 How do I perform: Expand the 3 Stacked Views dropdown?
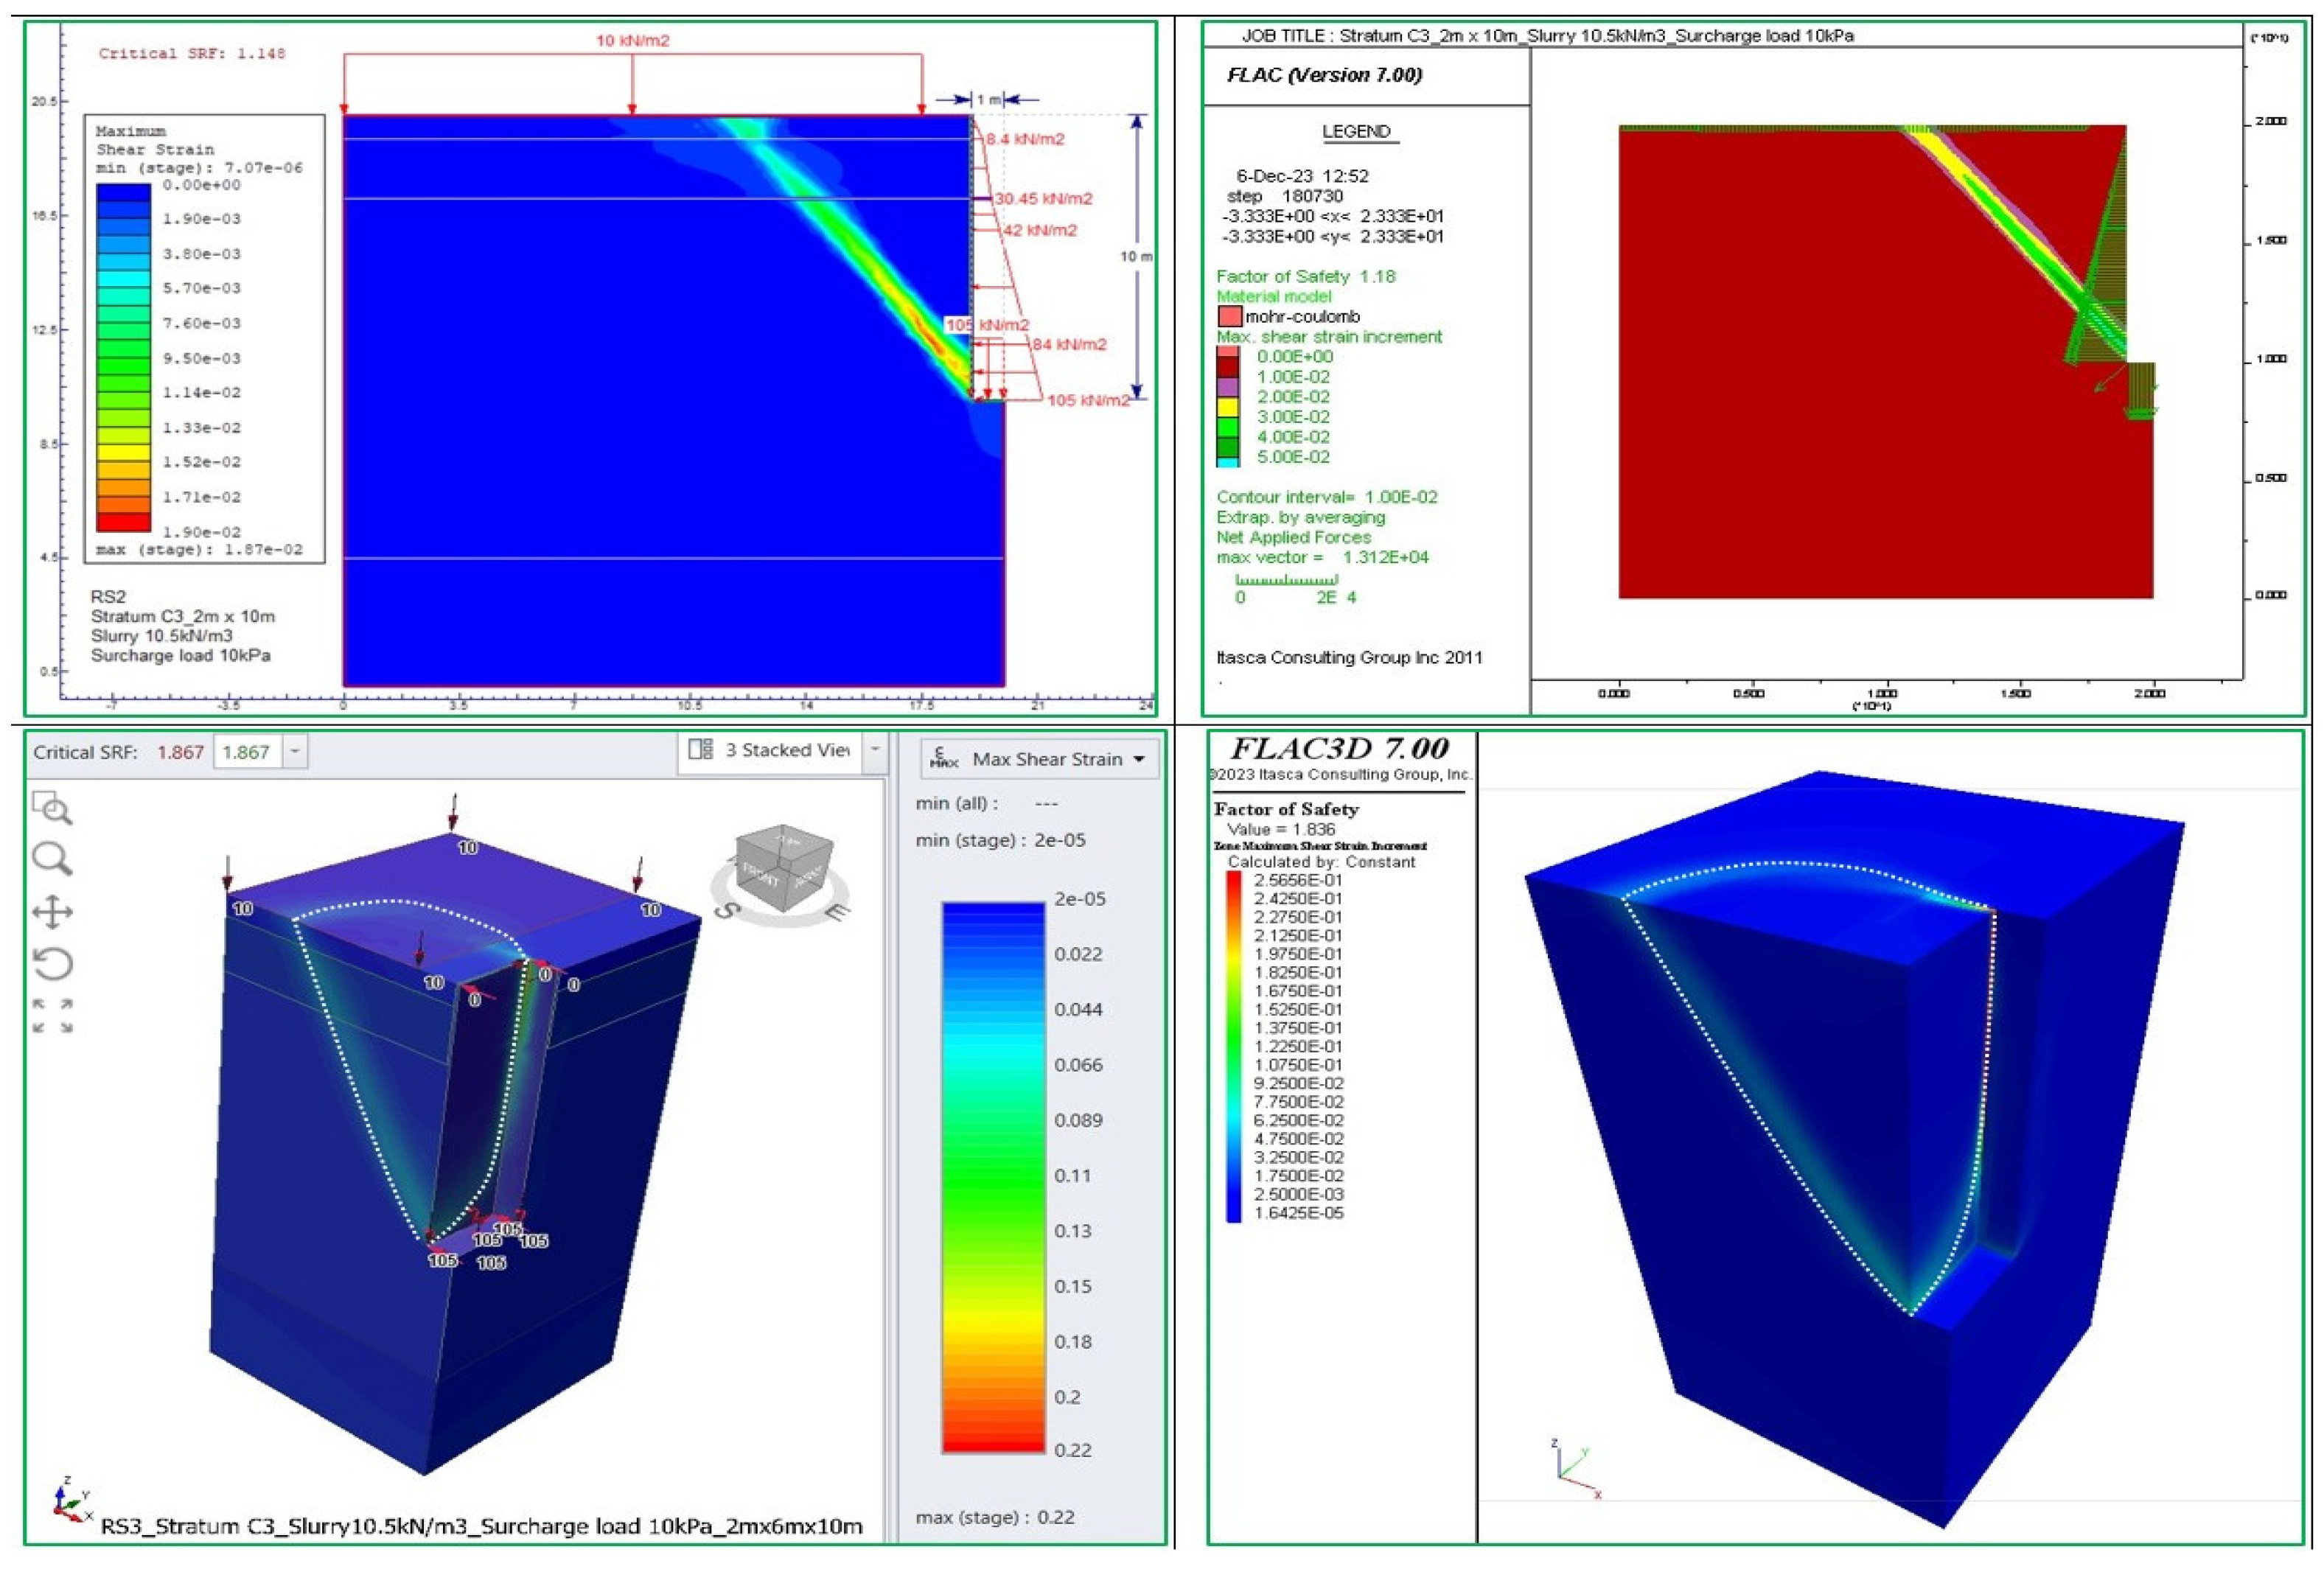[x=875, y=750]
